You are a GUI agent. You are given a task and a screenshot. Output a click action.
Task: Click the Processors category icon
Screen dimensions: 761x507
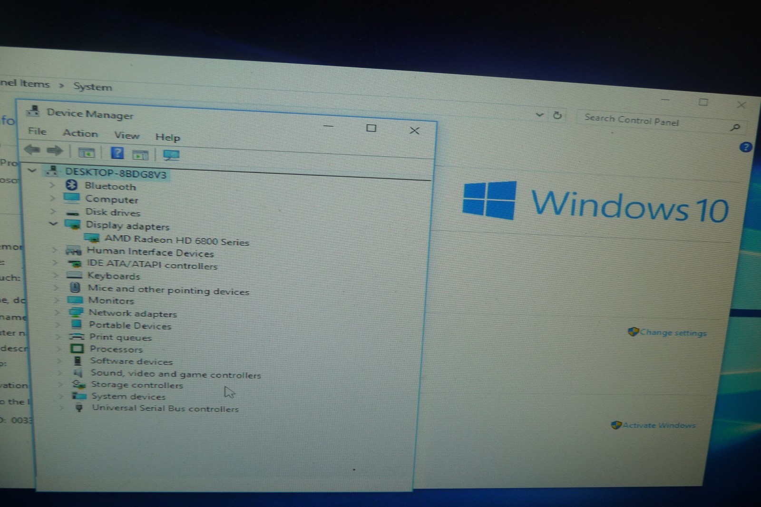(77, 349)
